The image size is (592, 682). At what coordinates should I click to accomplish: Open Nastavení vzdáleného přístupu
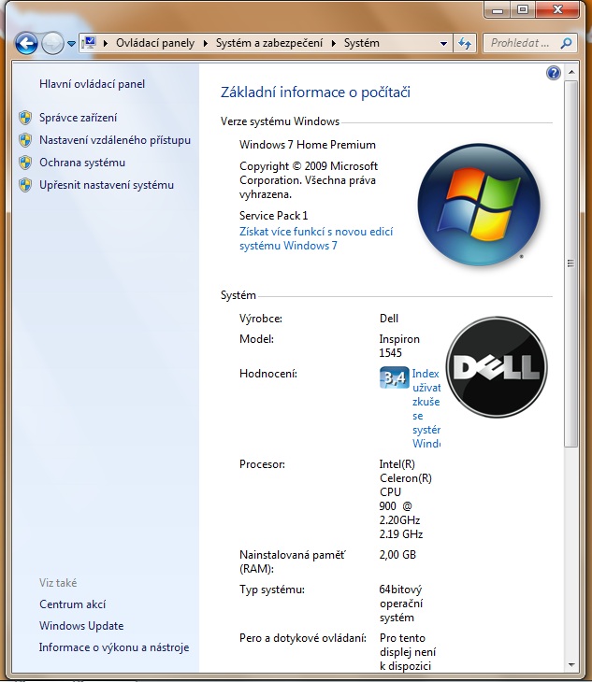pyautogui.click(x=115, y=140)
